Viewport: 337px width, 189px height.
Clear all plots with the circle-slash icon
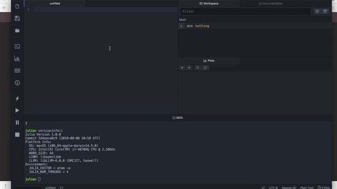coord(205,68)
